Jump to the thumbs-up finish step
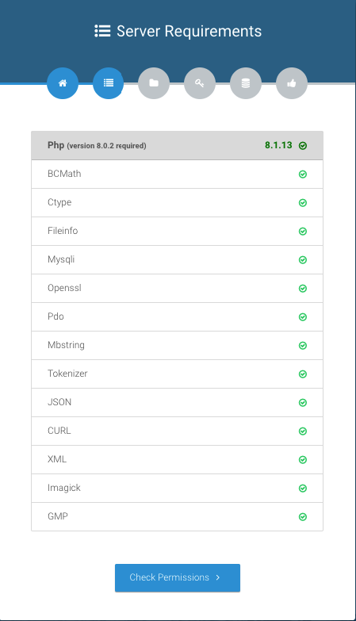The height and width of the screenshot is (621, 356). (x=292, y=83)
